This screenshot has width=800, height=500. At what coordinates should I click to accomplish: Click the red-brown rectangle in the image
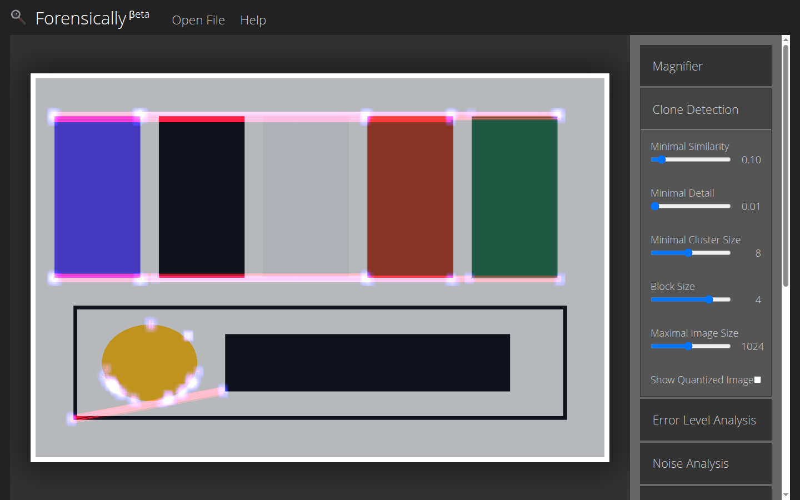[410, 197]
